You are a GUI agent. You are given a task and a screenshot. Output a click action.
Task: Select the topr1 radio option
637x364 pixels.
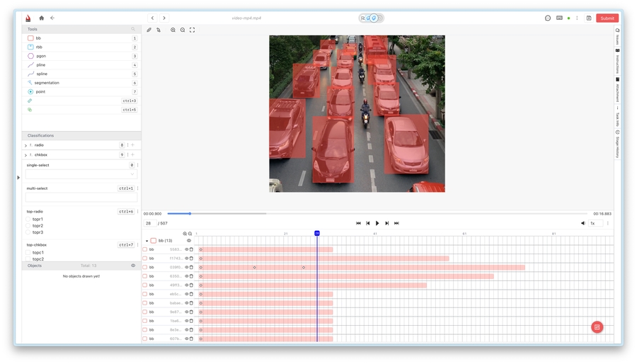coord(28,220)
